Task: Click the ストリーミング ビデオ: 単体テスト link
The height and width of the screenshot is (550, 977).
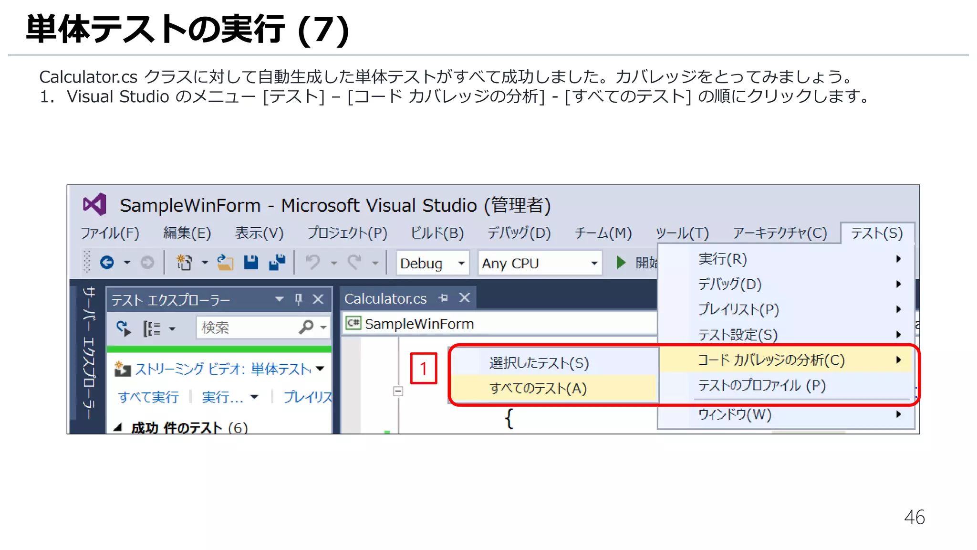Action: tap(223, 369)
